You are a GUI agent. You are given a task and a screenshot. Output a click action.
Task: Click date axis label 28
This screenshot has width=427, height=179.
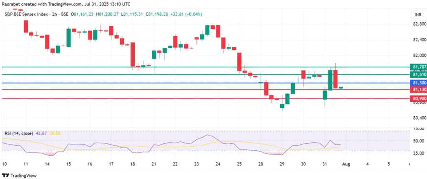261,164
